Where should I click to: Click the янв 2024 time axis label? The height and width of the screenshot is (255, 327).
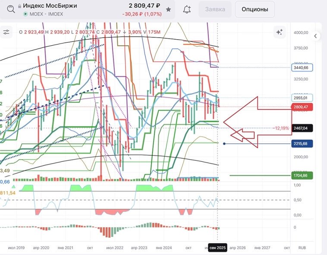click(x=163, y=248)
